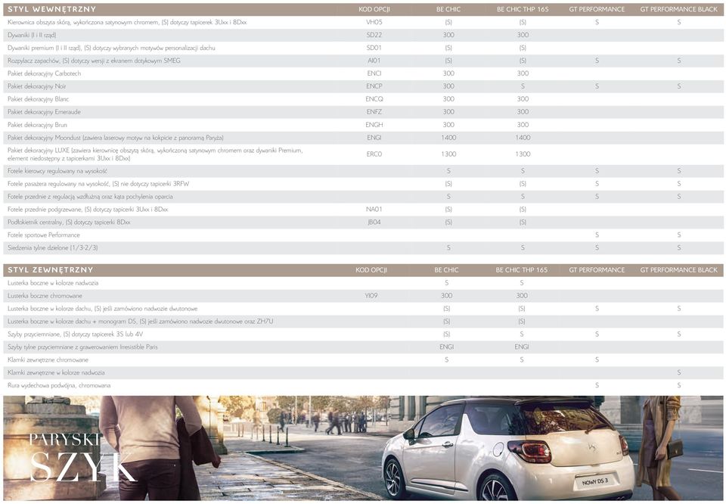Click GT PERFORMANCE BLACK header in interior table
Screen dimensions: 726x504
(679, 9)
